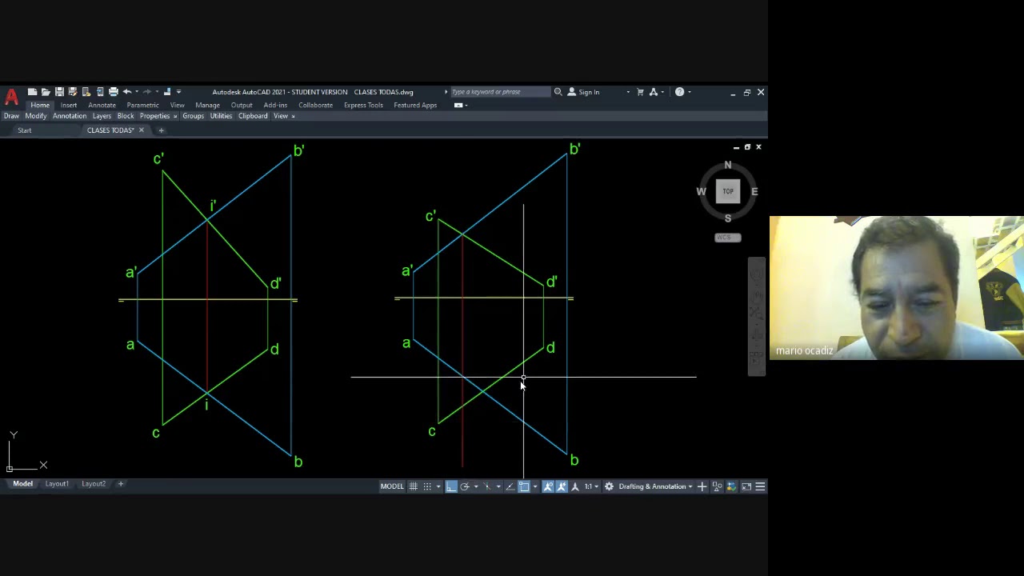The height and width of the screenshot is (576, 1024).
Task: Toggle Polar Tracking in status bar
Action: point(465,486)
